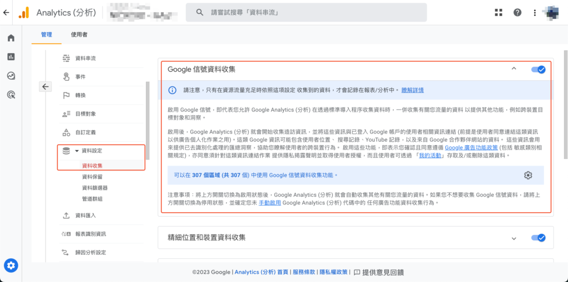
Task: Open Explore icon in left sidebar
Action: [x=11, y=76]
